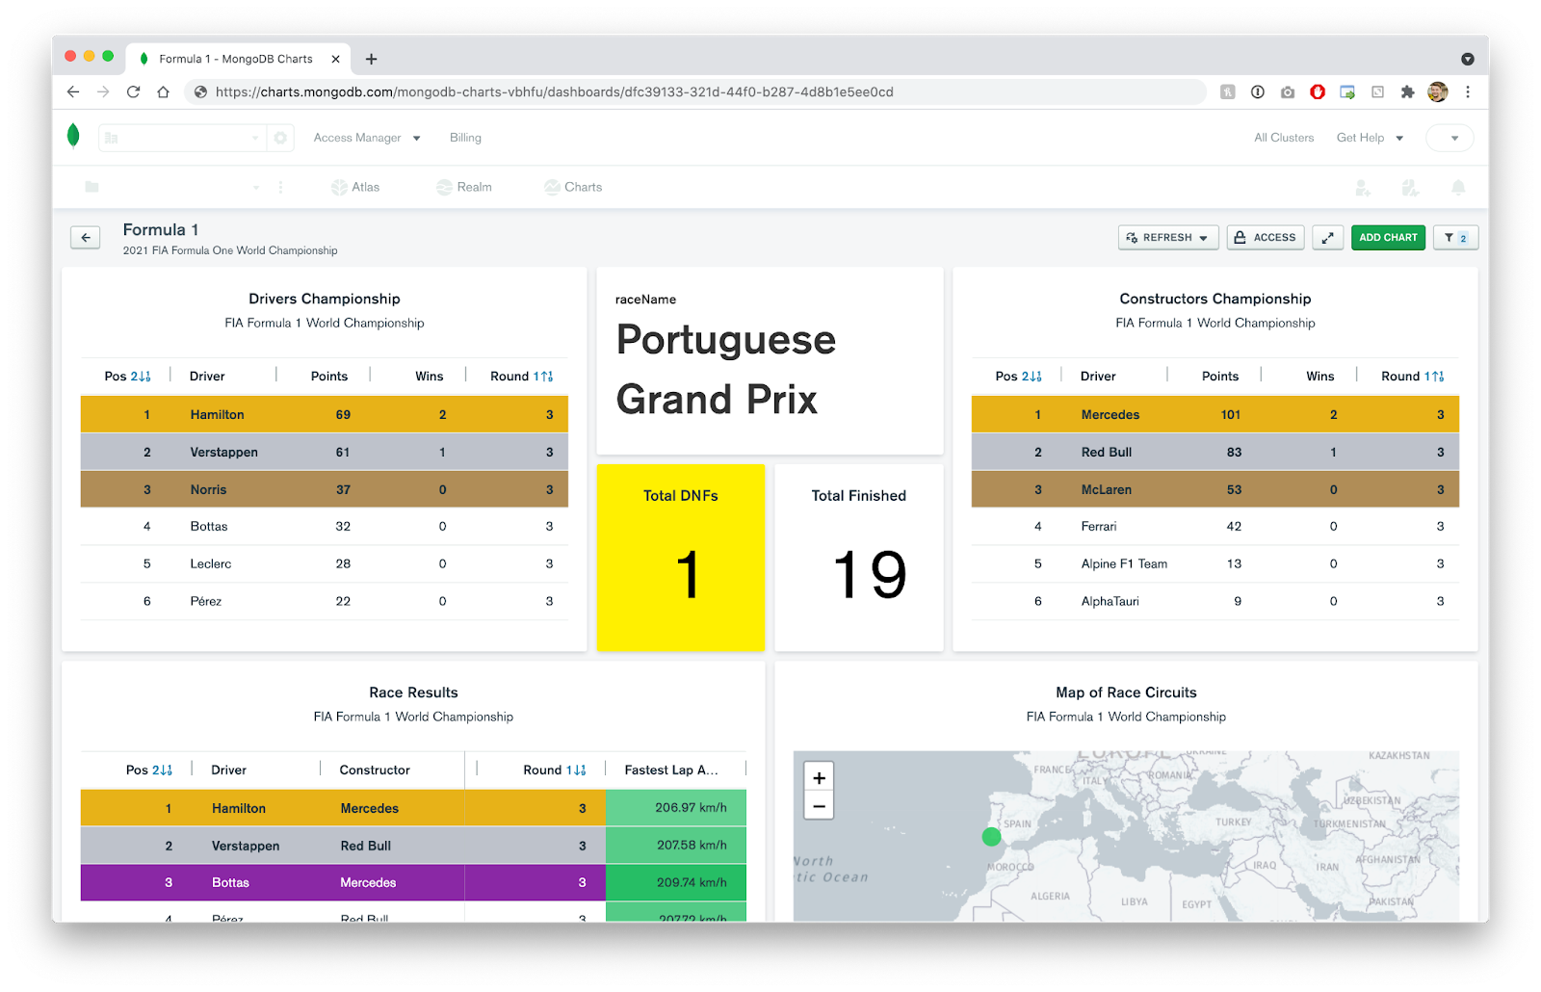The image size is (1541, 992).
Task: Click the gray 'h' extension icon
Action: tap(1227, 91)
